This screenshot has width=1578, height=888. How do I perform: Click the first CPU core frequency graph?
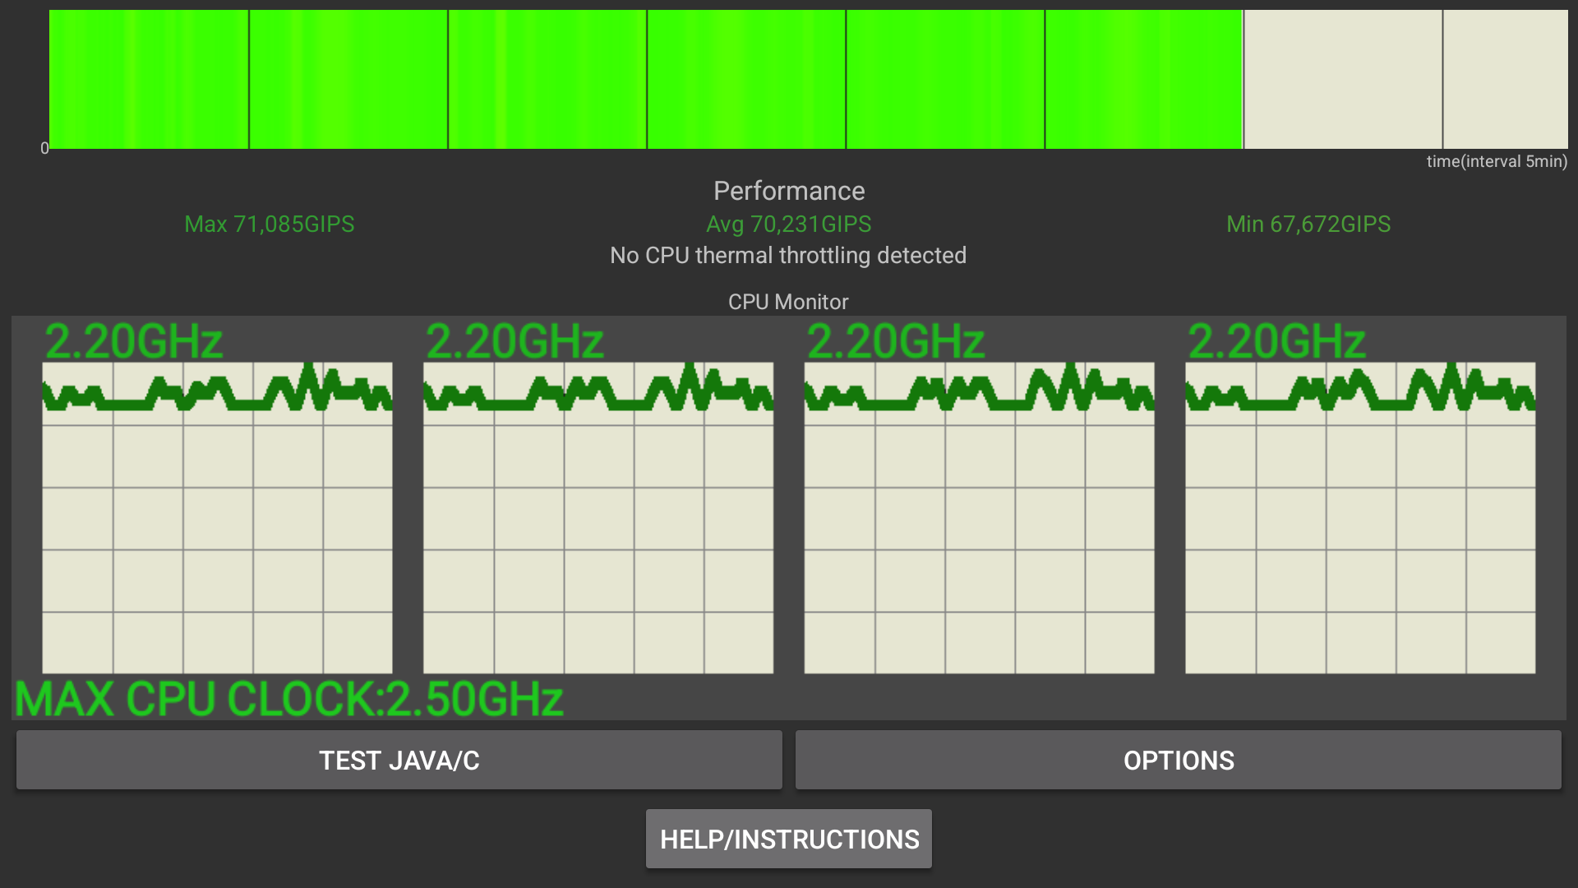[217, 518]
